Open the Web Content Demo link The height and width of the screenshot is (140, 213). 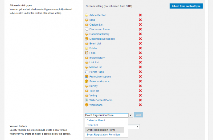pyautogui.click(x=101, y=100)
